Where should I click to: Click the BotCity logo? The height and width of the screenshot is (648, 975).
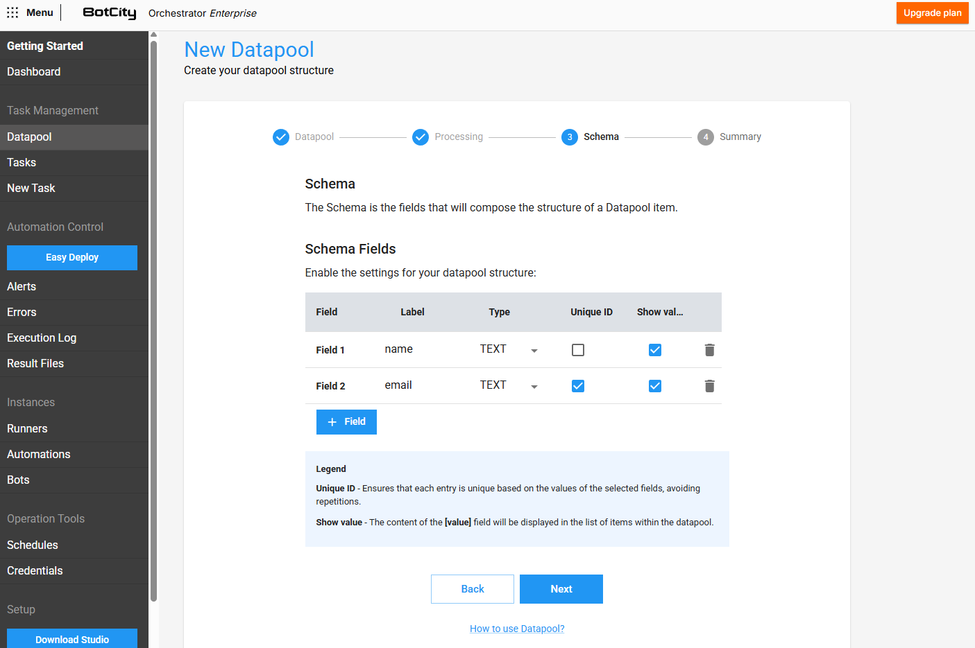point(109,12)
